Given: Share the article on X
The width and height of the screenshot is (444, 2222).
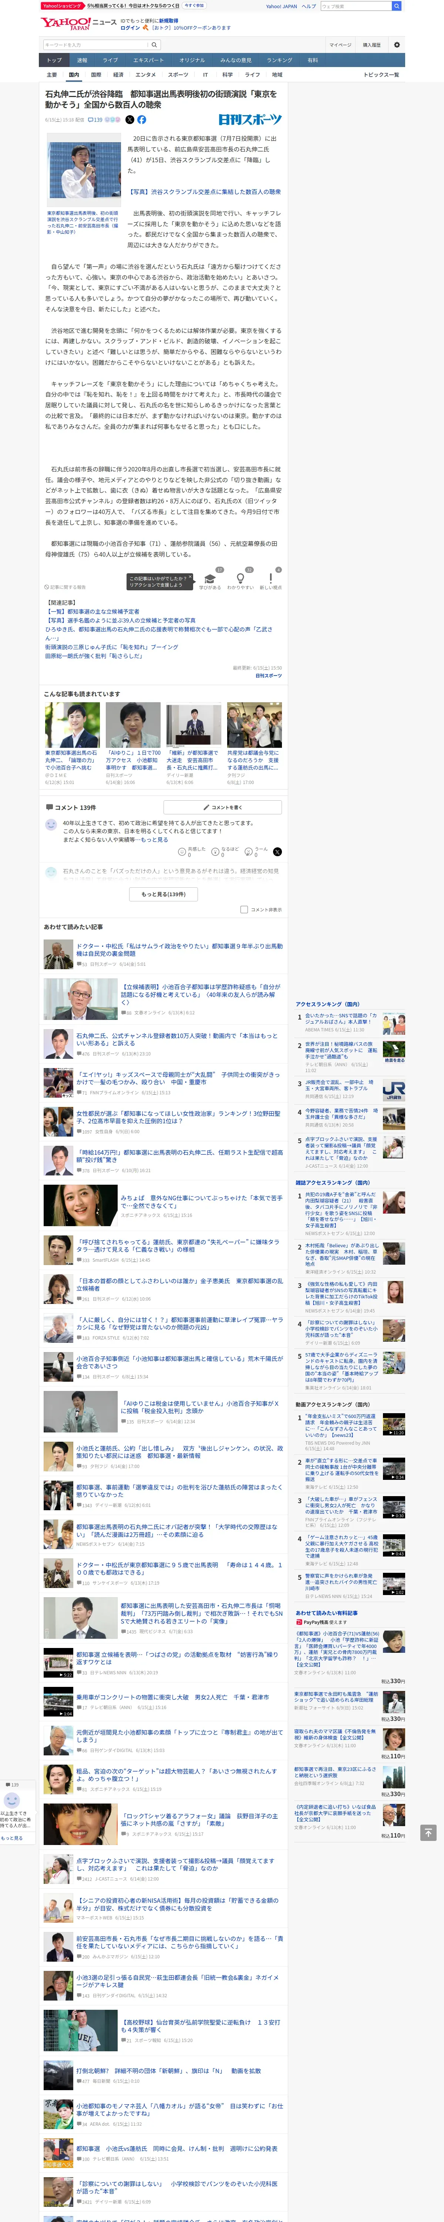Looking at the screenshot, I should 129,120.
